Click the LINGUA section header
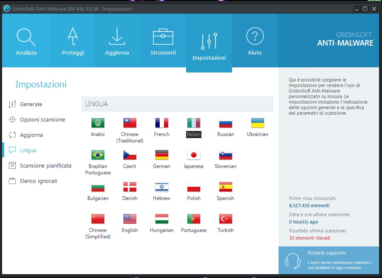 coord(177,104)
